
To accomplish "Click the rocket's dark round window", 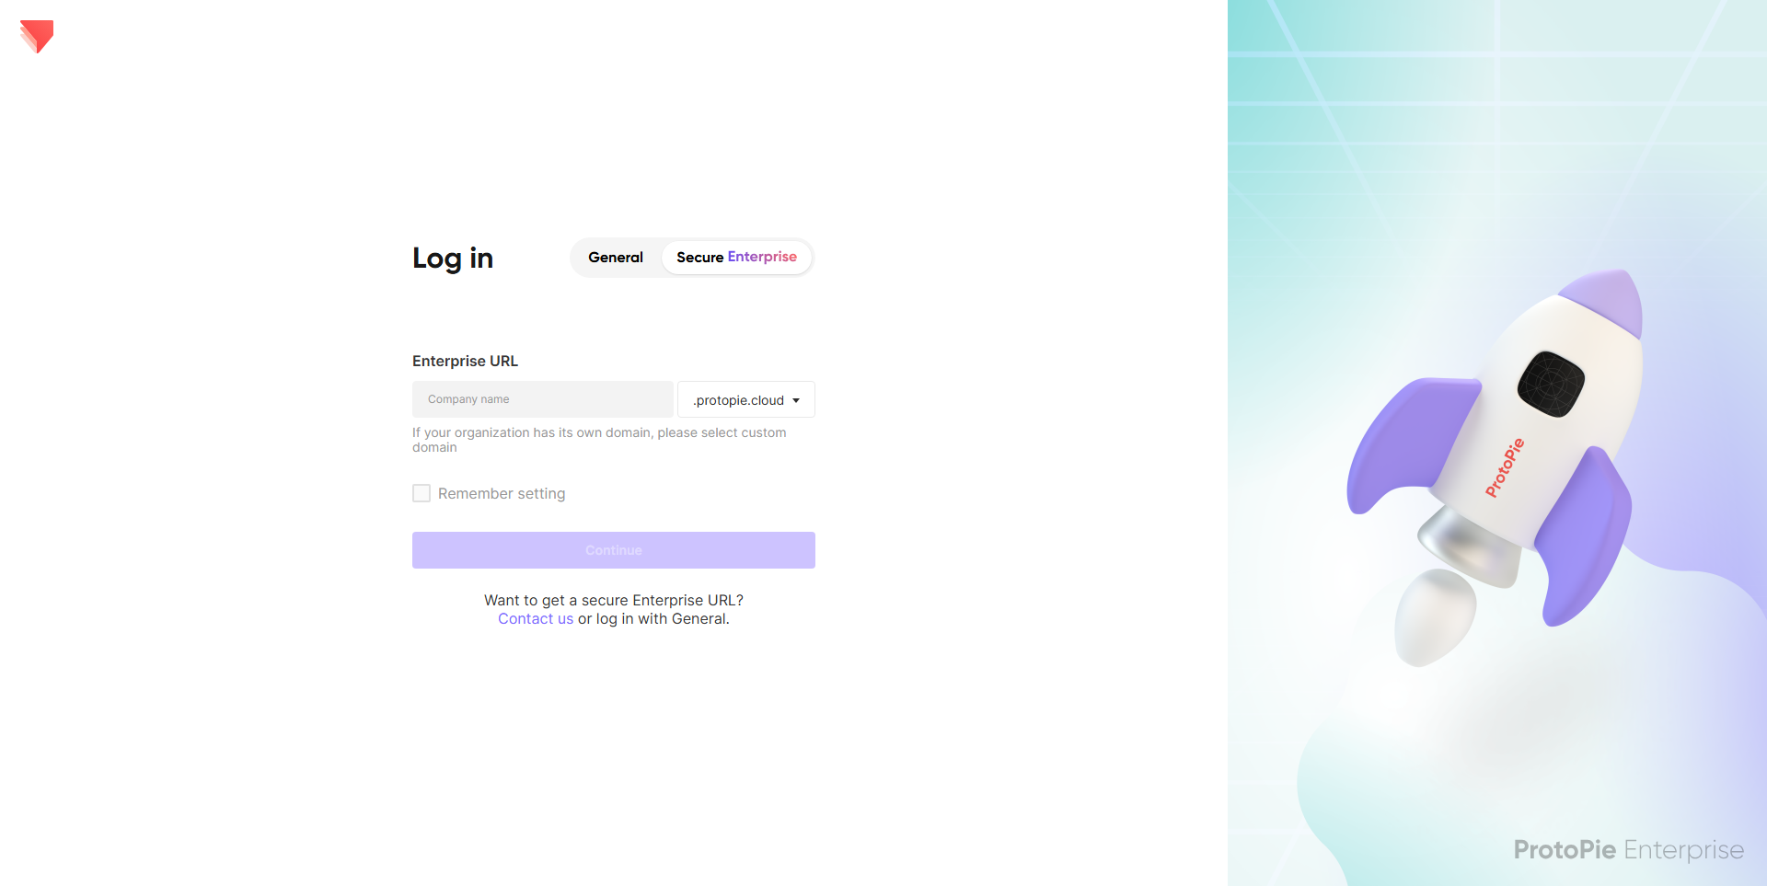I will click(1551, 384).
